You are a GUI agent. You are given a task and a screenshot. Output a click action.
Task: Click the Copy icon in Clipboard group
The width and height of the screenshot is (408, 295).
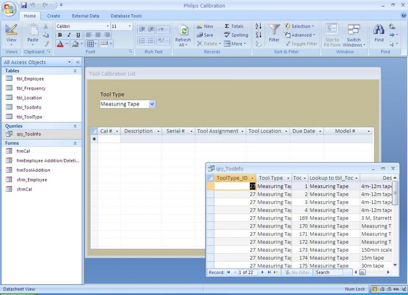point(46,35)
